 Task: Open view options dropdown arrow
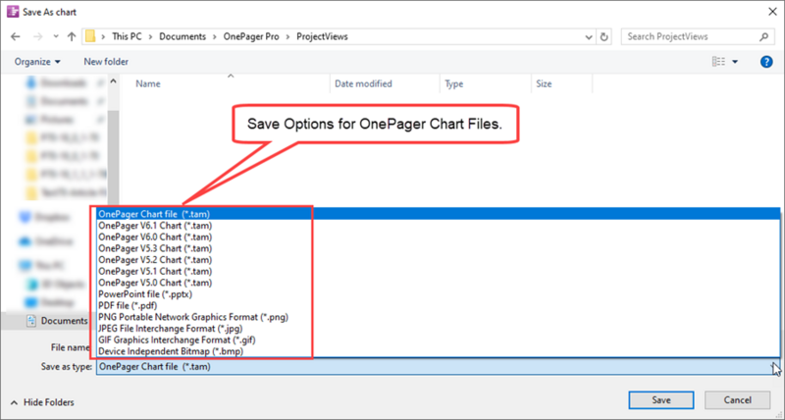pos(735,62)
